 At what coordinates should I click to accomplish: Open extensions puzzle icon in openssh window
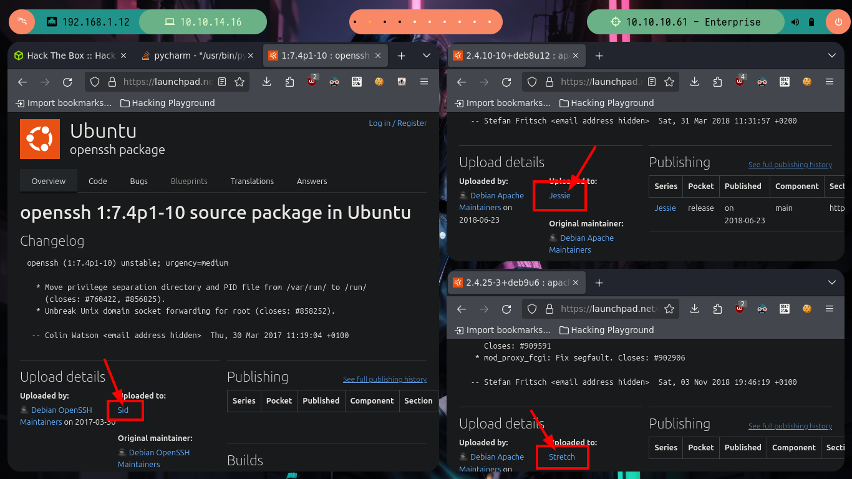tap(289, 82)
